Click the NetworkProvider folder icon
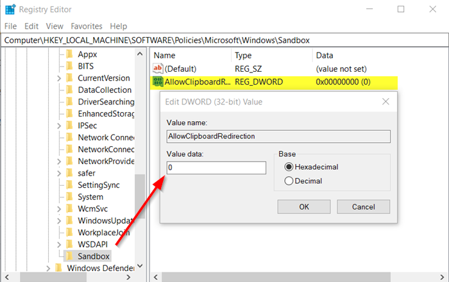 point(69,161)
